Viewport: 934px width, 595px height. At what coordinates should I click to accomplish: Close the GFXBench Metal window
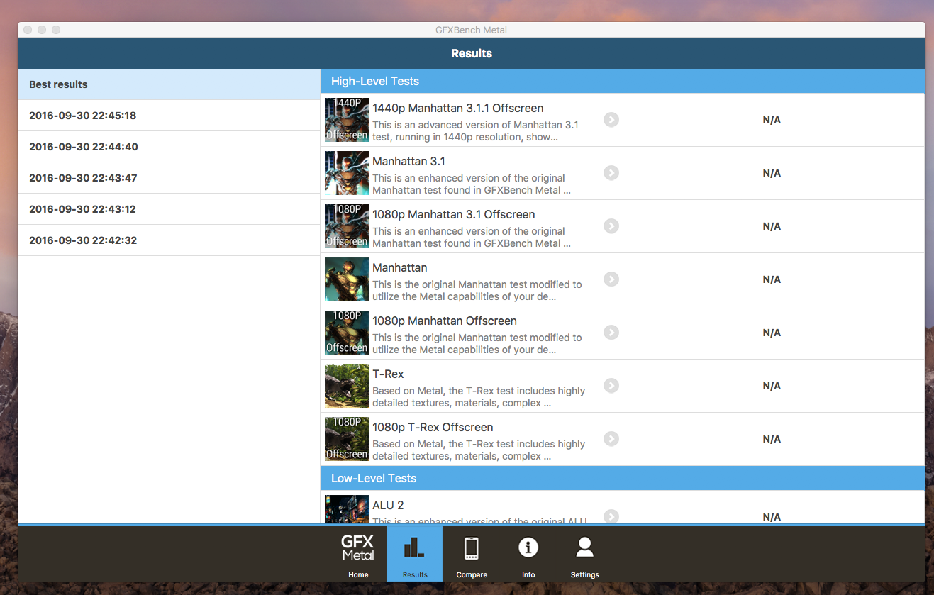[28, 30]
